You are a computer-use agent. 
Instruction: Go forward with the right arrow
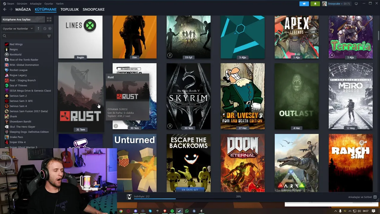coord(11,10)
